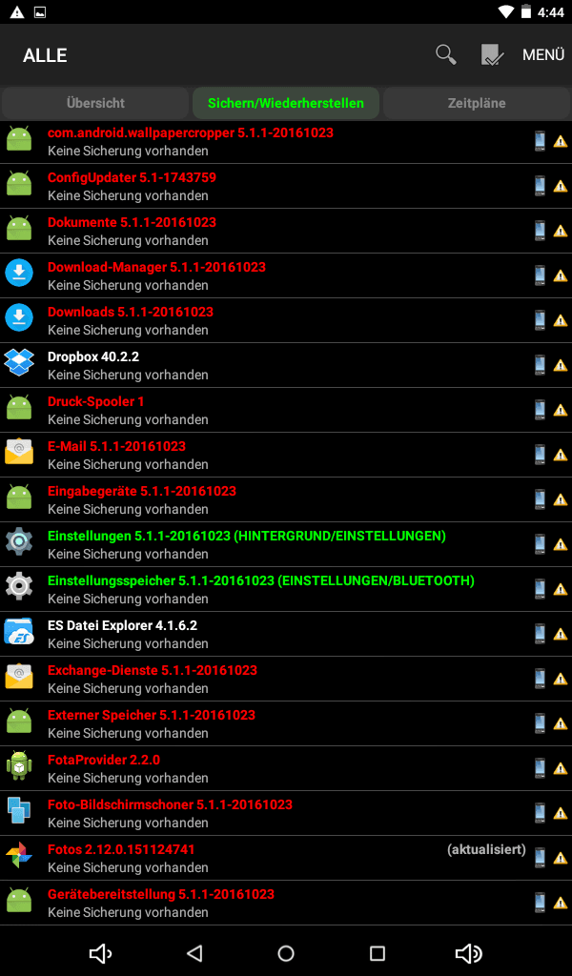Click the Gerätebereitstellung android icon
This screenshot has height=976, width=572.
(x=19, y=900)
